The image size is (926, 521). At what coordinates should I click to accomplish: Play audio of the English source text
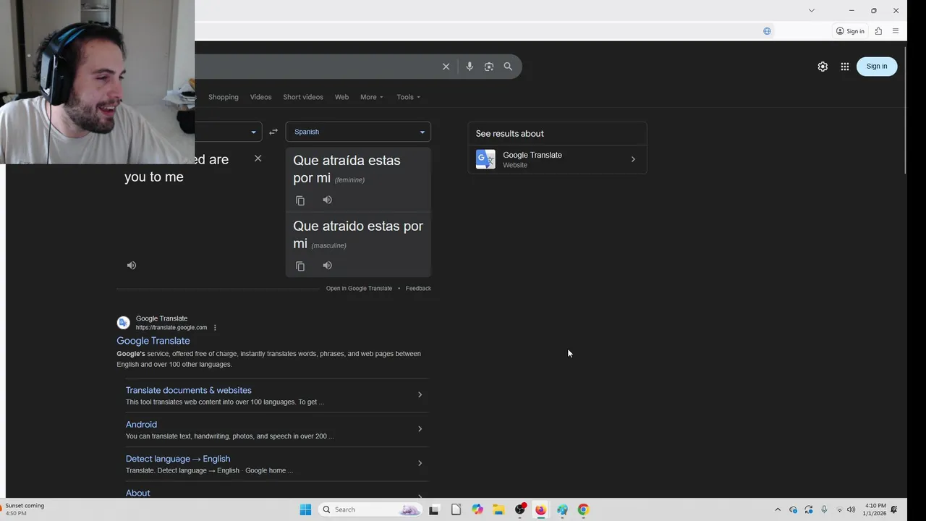click(132, 266)
